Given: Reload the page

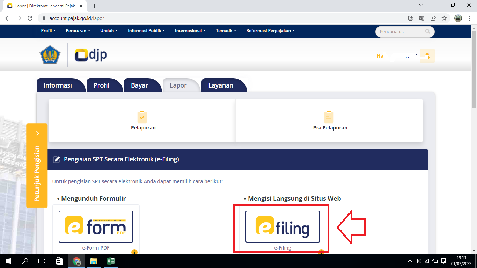Looking at the screenshot, I should pos(30,18).
